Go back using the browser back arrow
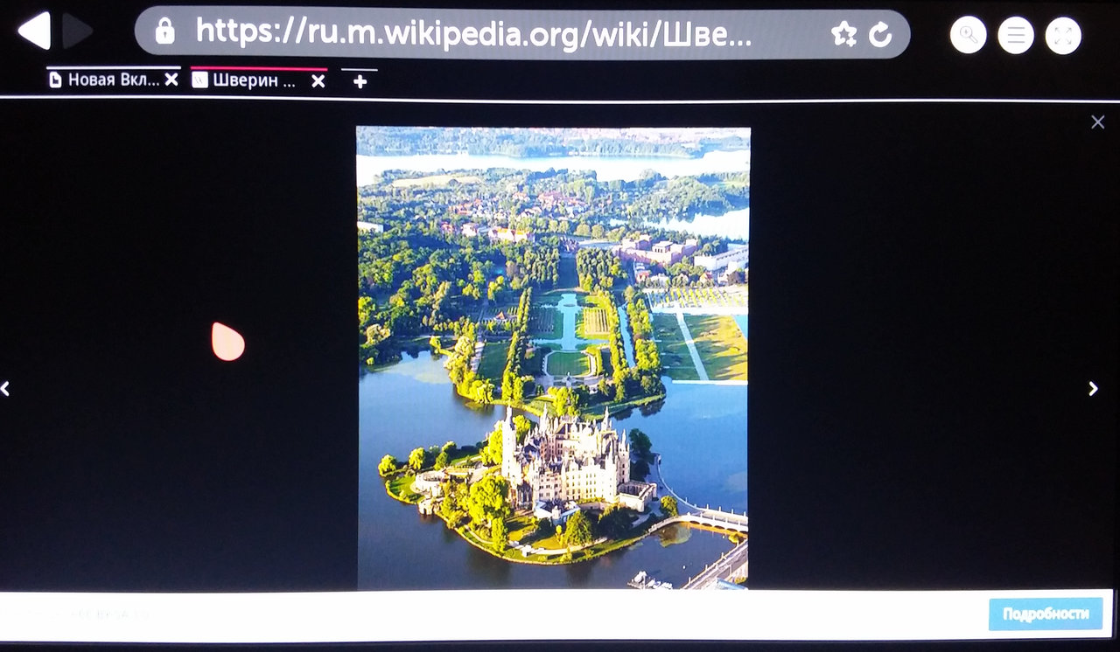This screenshot has height=652, width=1120. tap(33, 31)
